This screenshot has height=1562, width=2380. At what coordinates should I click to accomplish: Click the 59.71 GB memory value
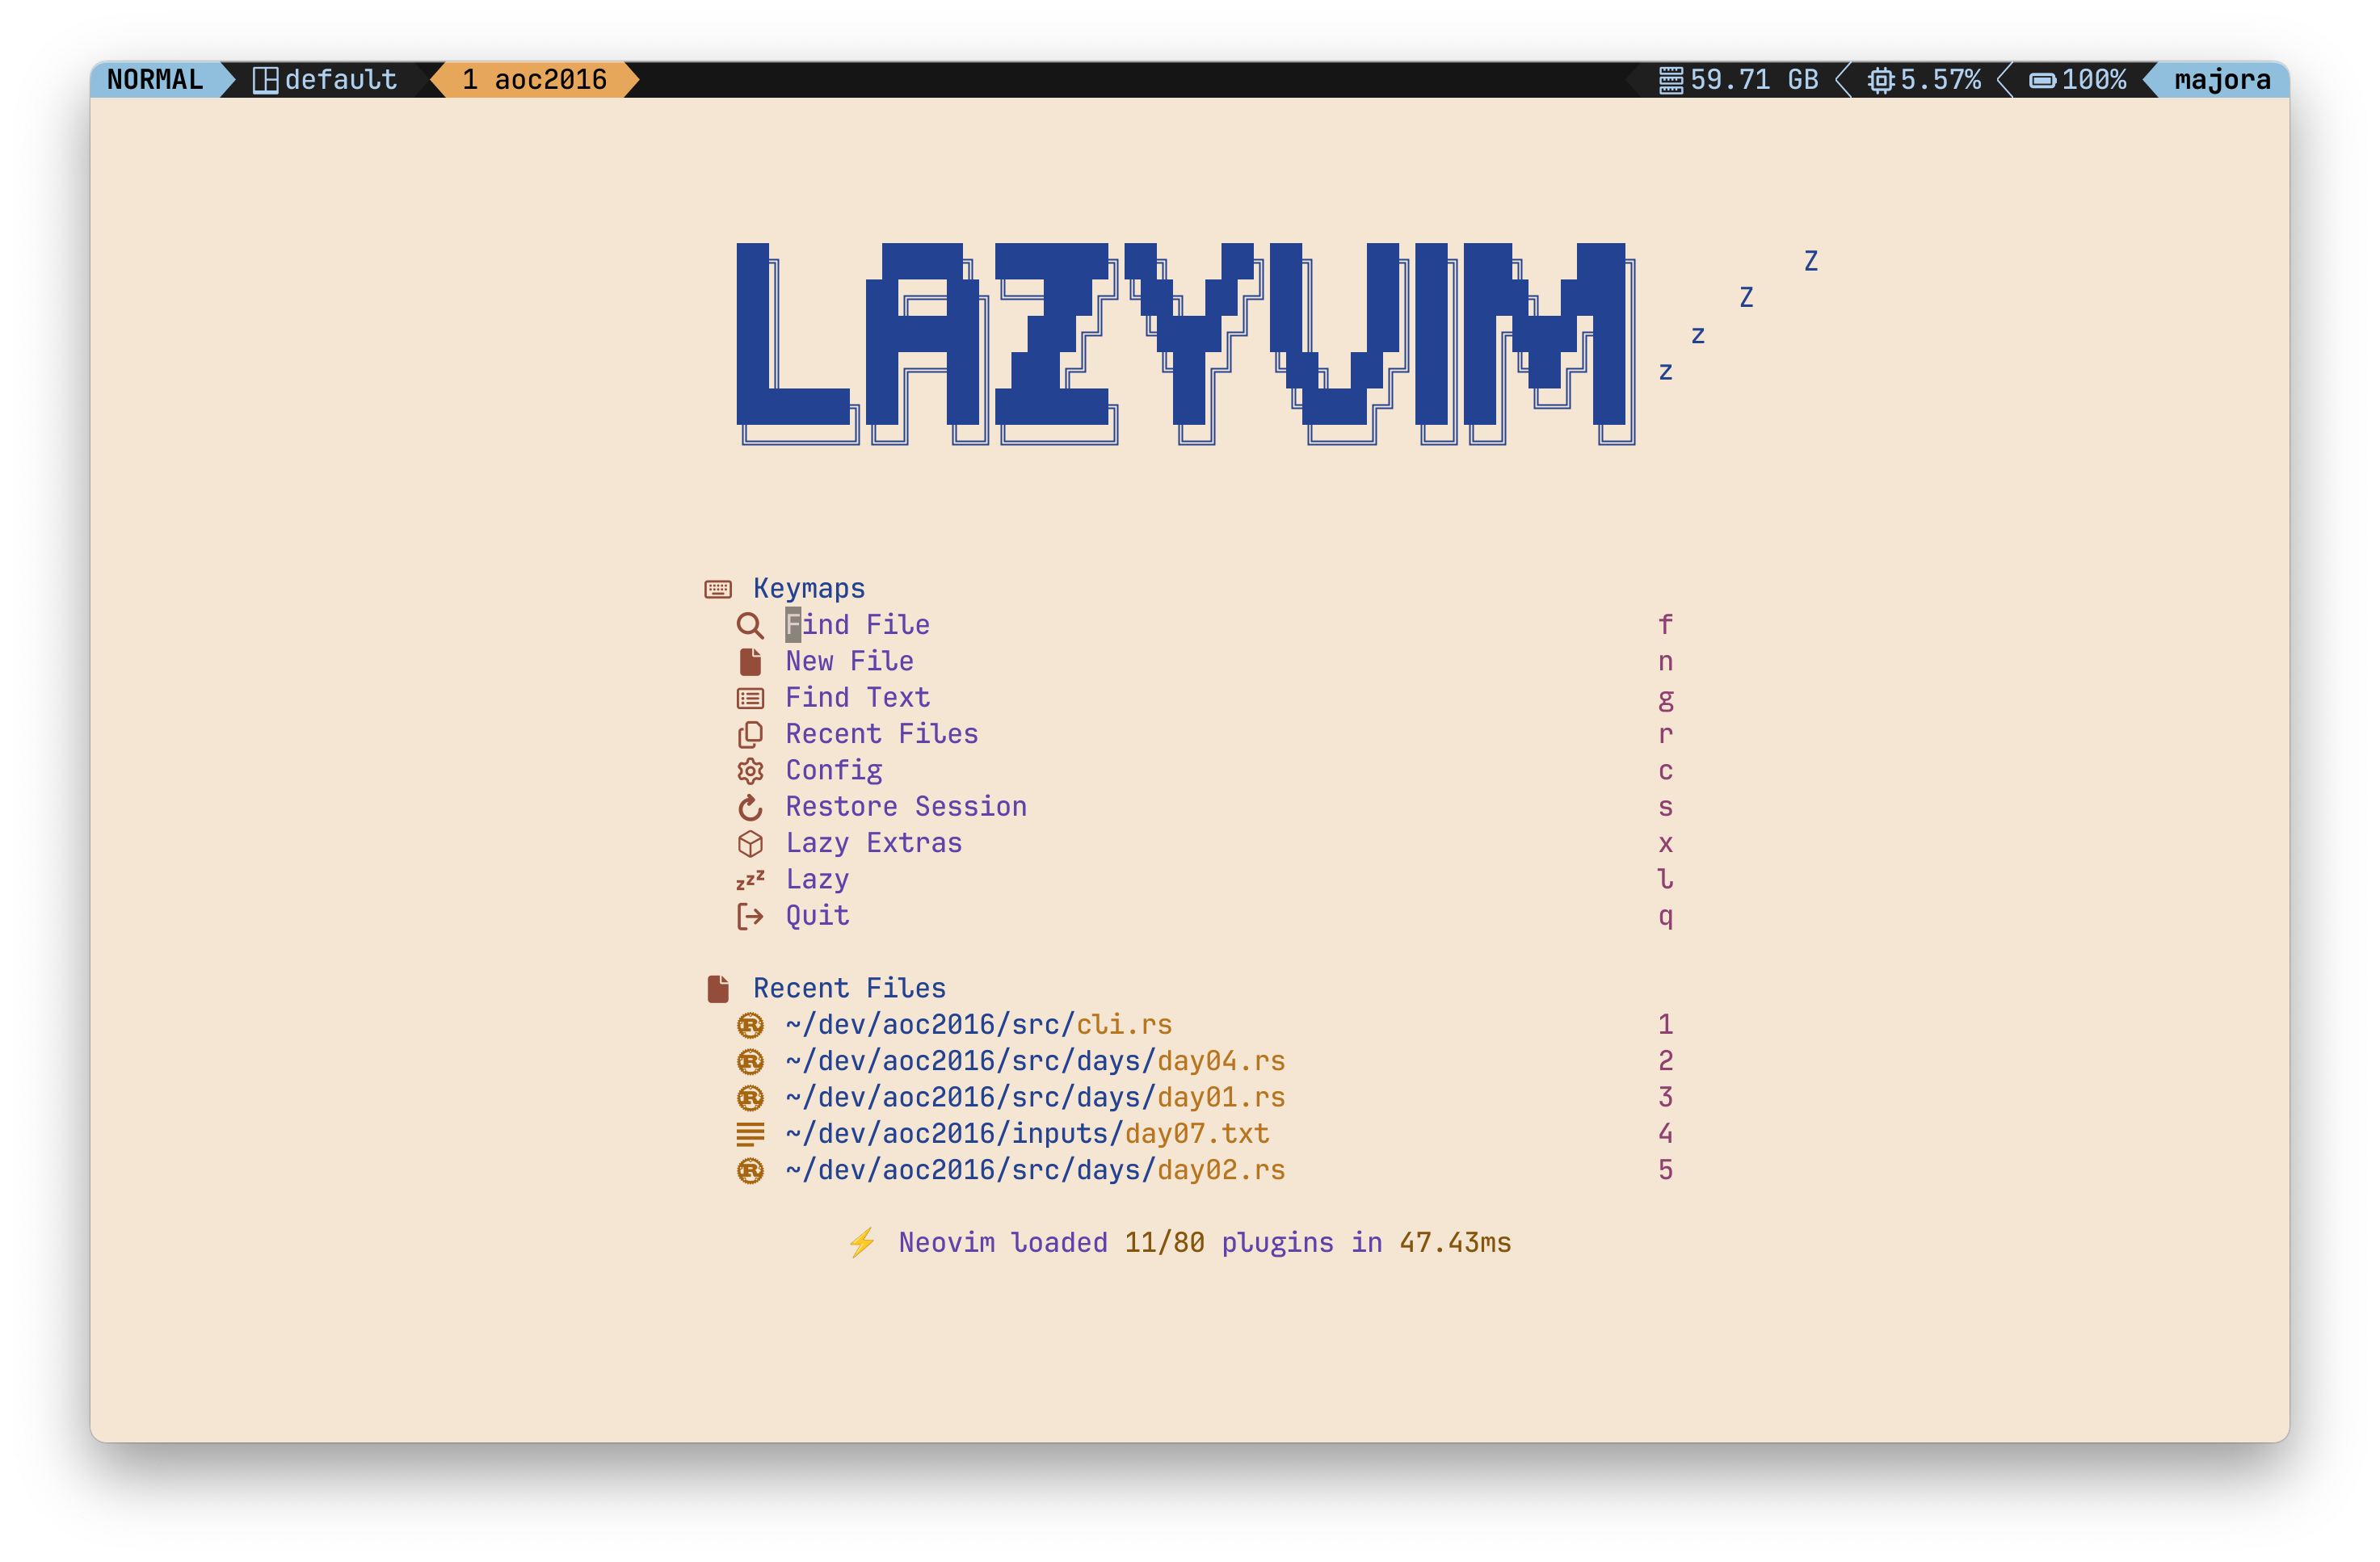point(1754,80)
